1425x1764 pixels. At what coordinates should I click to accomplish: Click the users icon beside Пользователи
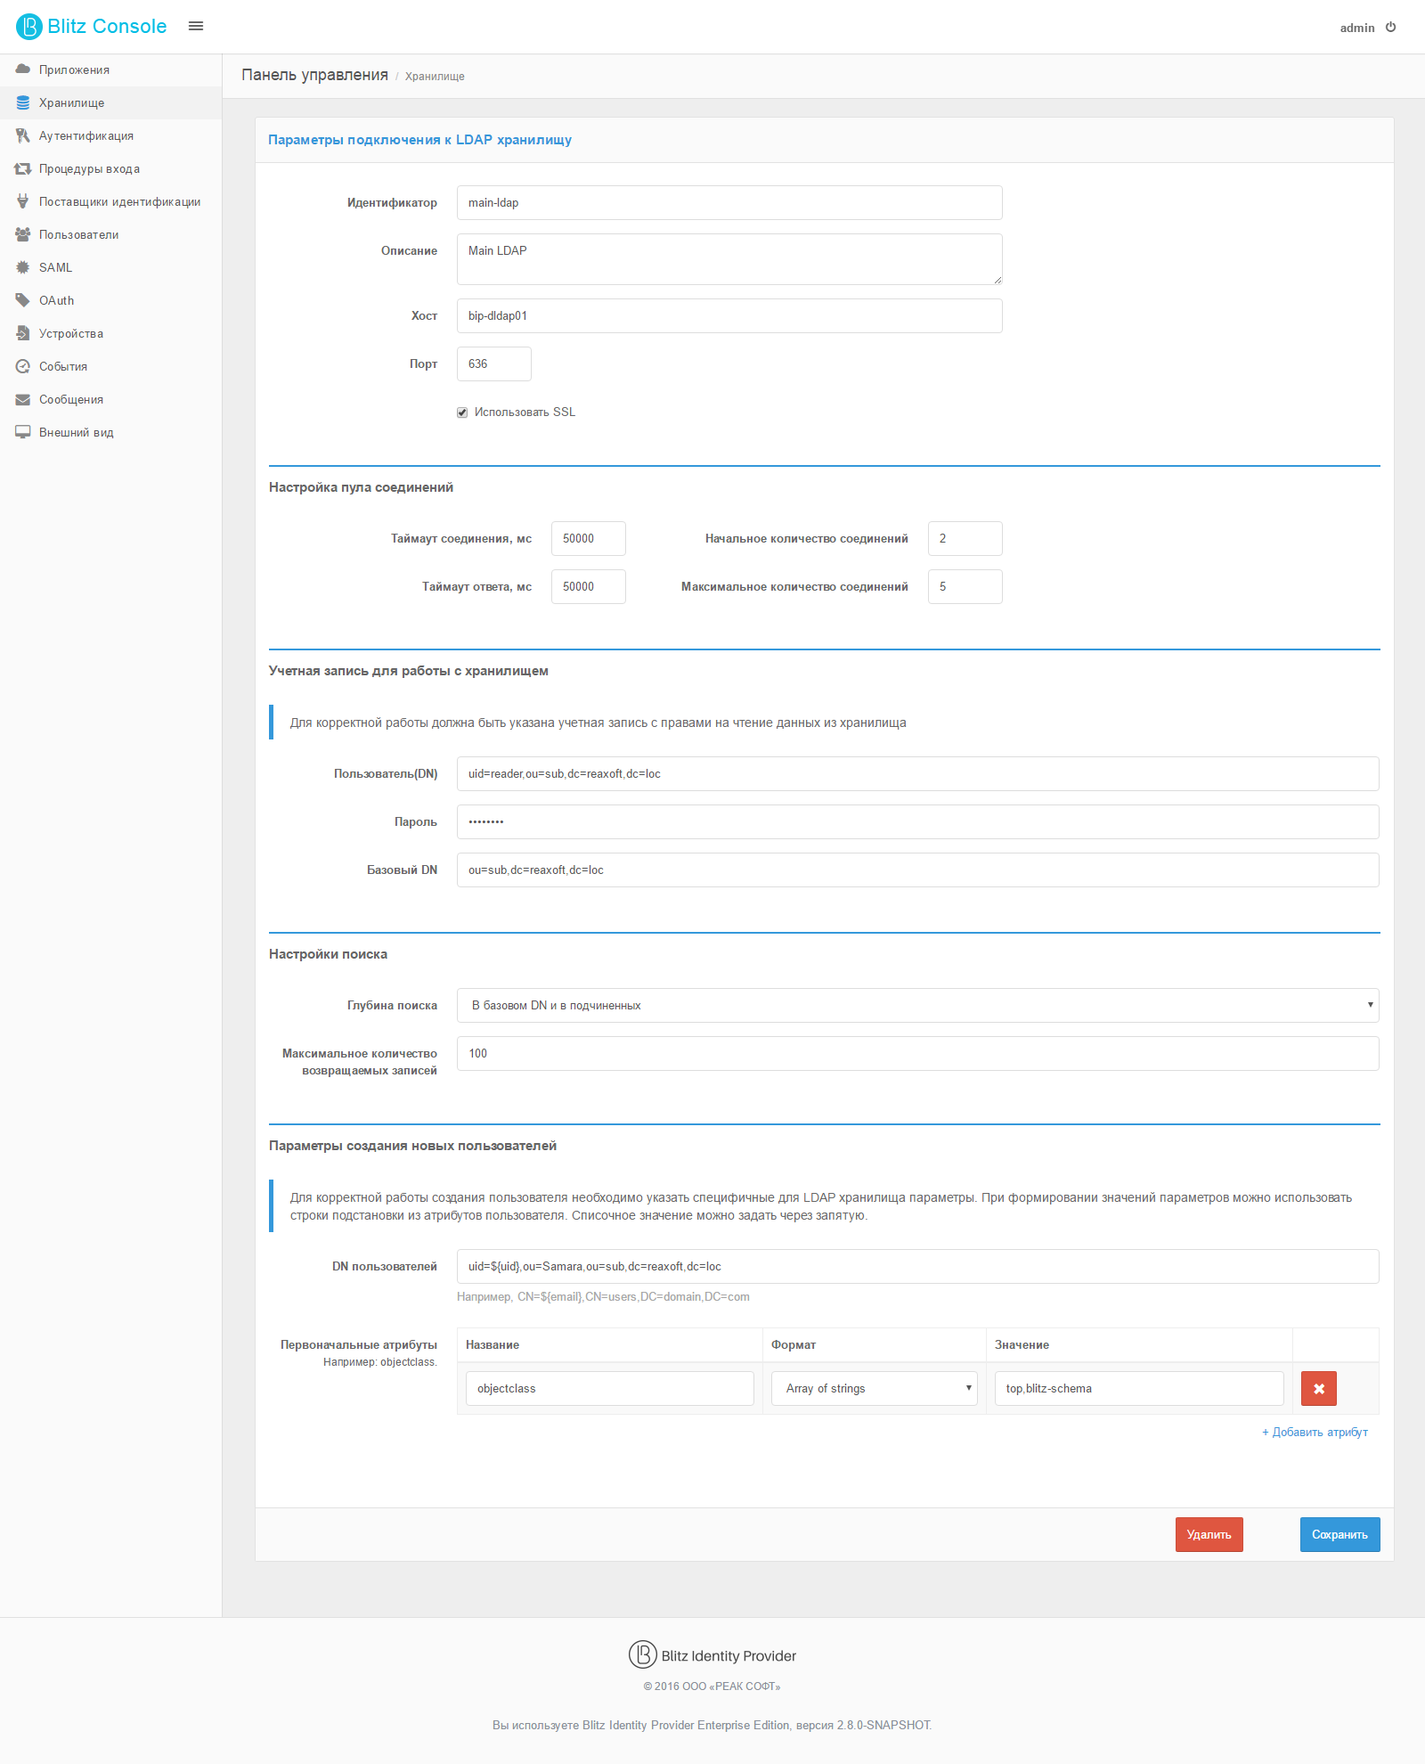23,234
